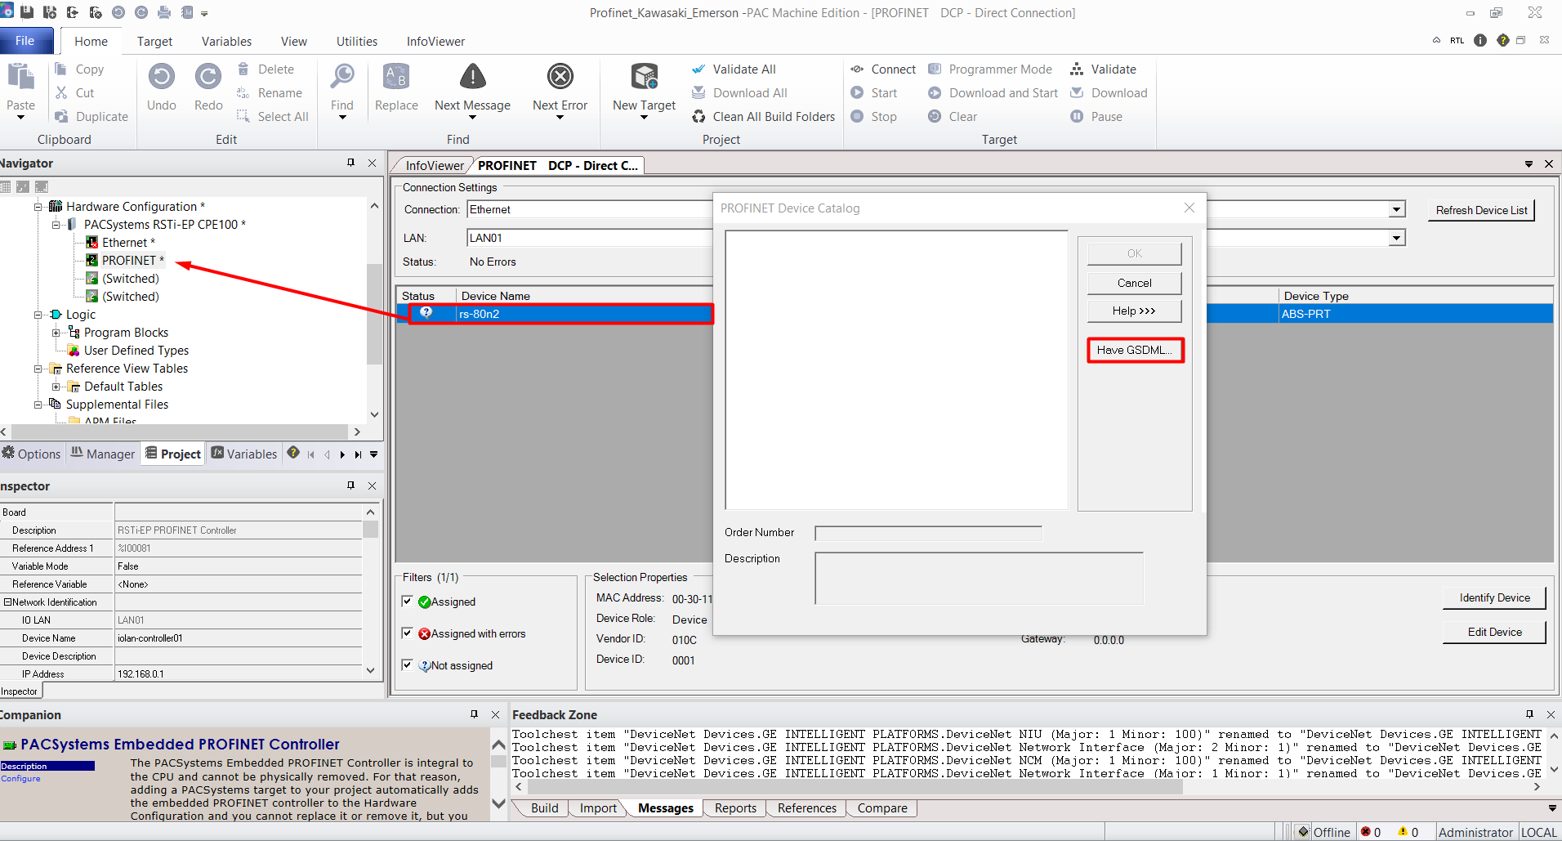Click the Undo arrow icon
The height and width of the screenshot is (841, 1562).
[161, 77]
